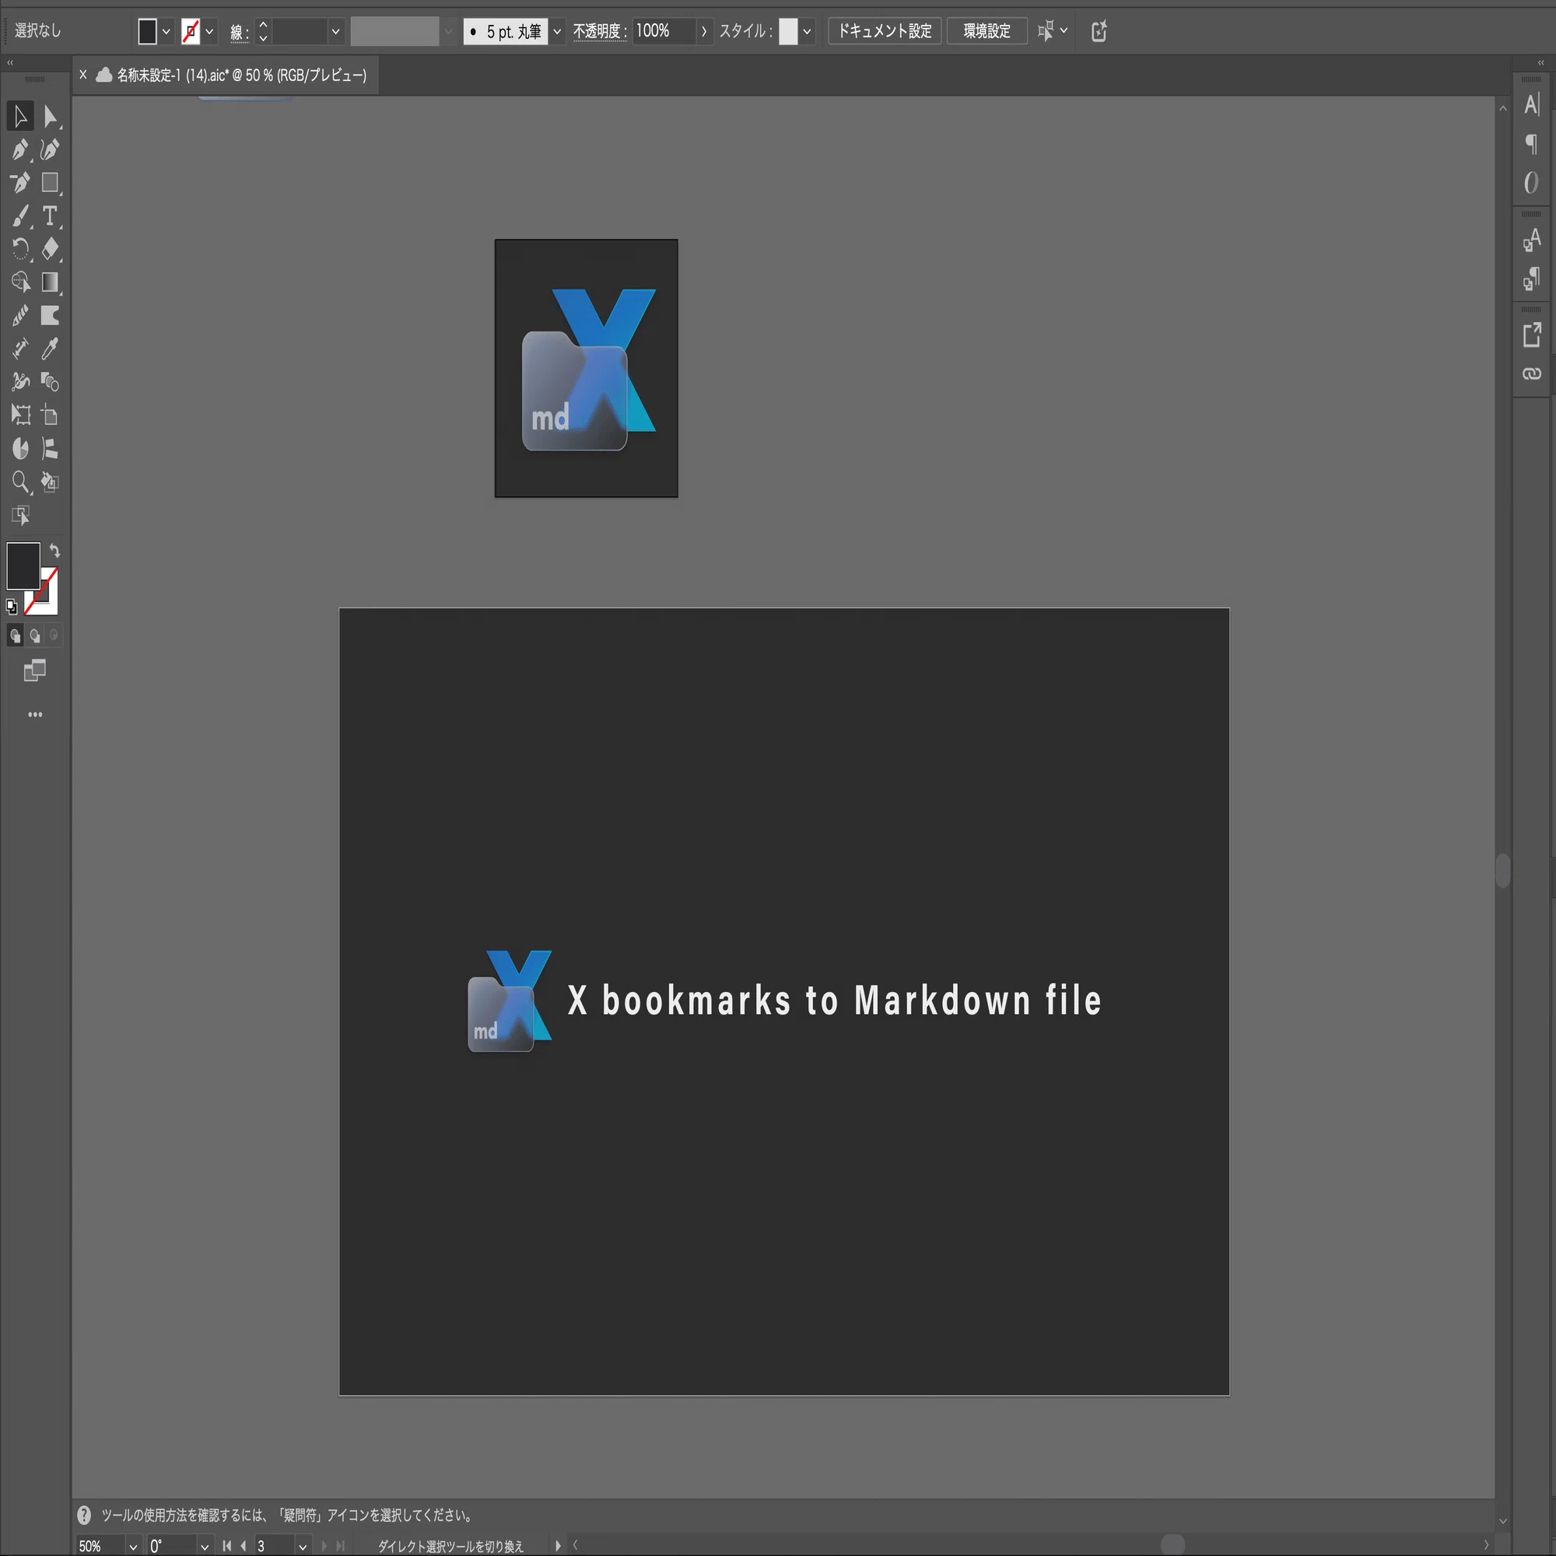Select the Artboard tool
This screenshot has height=1556, width=1556.
[50, 415]
